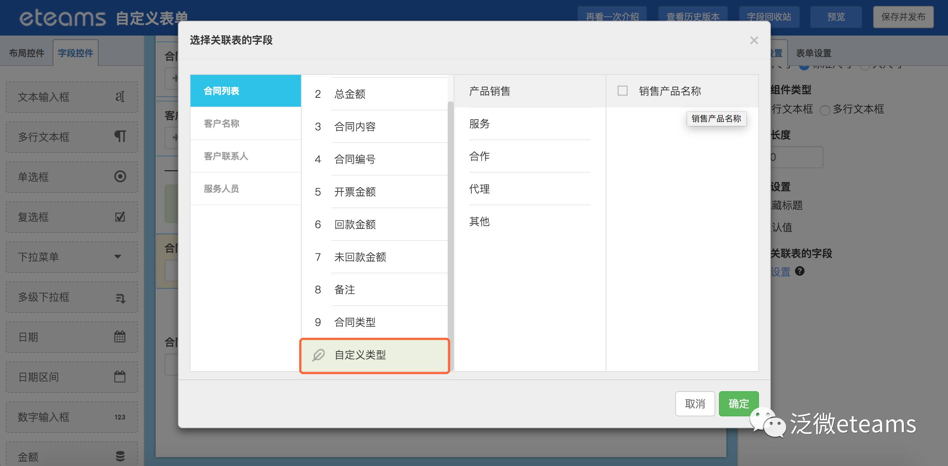The image size is (948, 466).
Task: Check the 销售产品名称 checkbox
Action: [x=623, y=91]
